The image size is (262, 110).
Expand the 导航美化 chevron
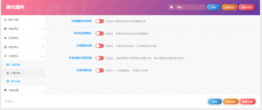coord(43,29)
